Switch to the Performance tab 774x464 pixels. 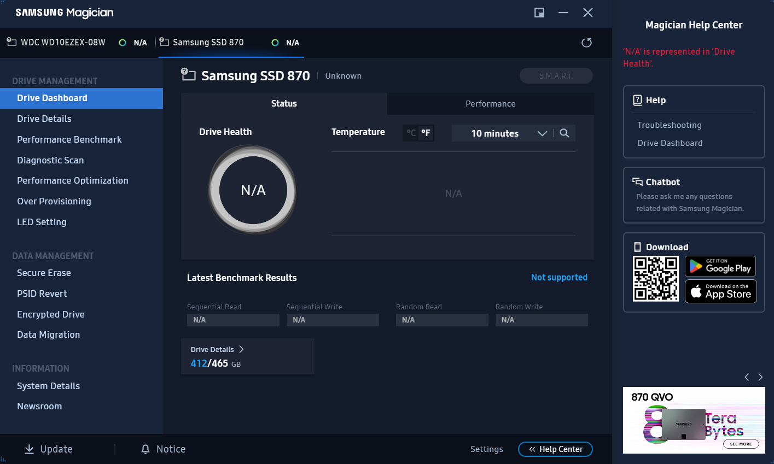pyautogui.click(x=491, y=104)
